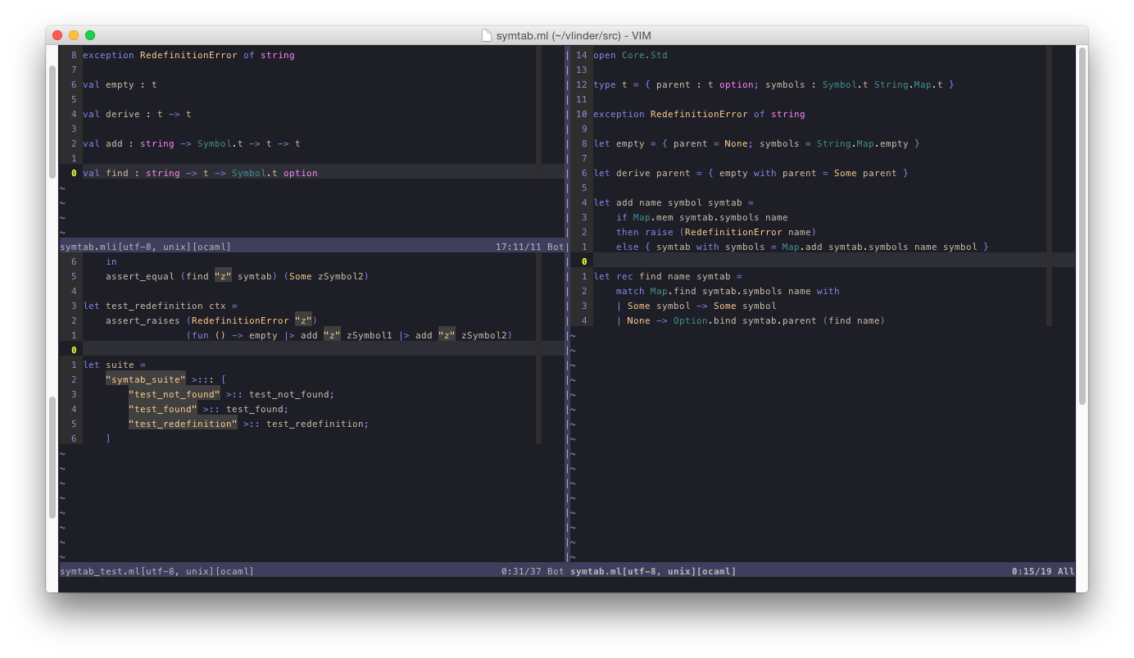Place cursor on 'val empty : t' line
This screenshot has width=1134, height=658.
pyautogui.click(x=120, y=84)
